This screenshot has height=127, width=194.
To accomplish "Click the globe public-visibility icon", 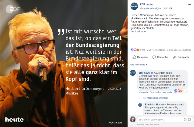I will (171, 8).
